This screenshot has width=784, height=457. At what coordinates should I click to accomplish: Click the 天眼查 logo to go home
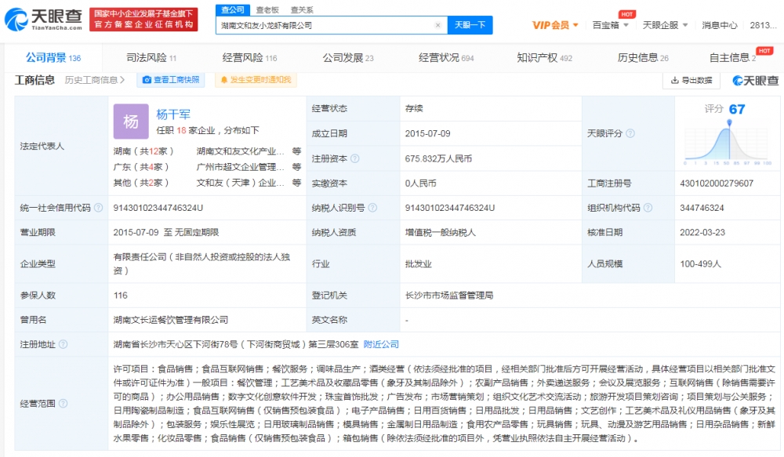pyautogui.click(x=43, y=19)
